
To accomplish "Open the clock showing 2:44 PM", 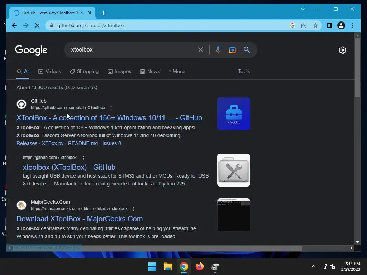I will (x=351, y=266).
